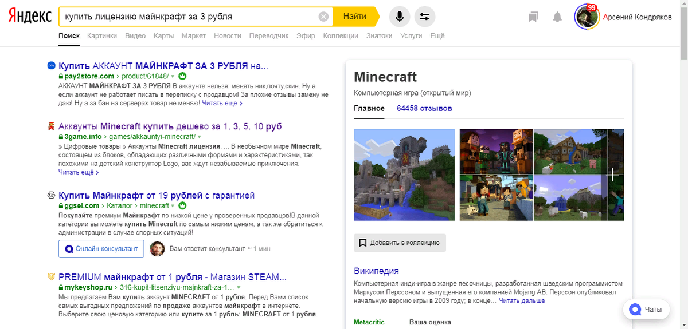Open the Википедия link
The width and height of the screenshot is (688, 329).
point(376,271)
